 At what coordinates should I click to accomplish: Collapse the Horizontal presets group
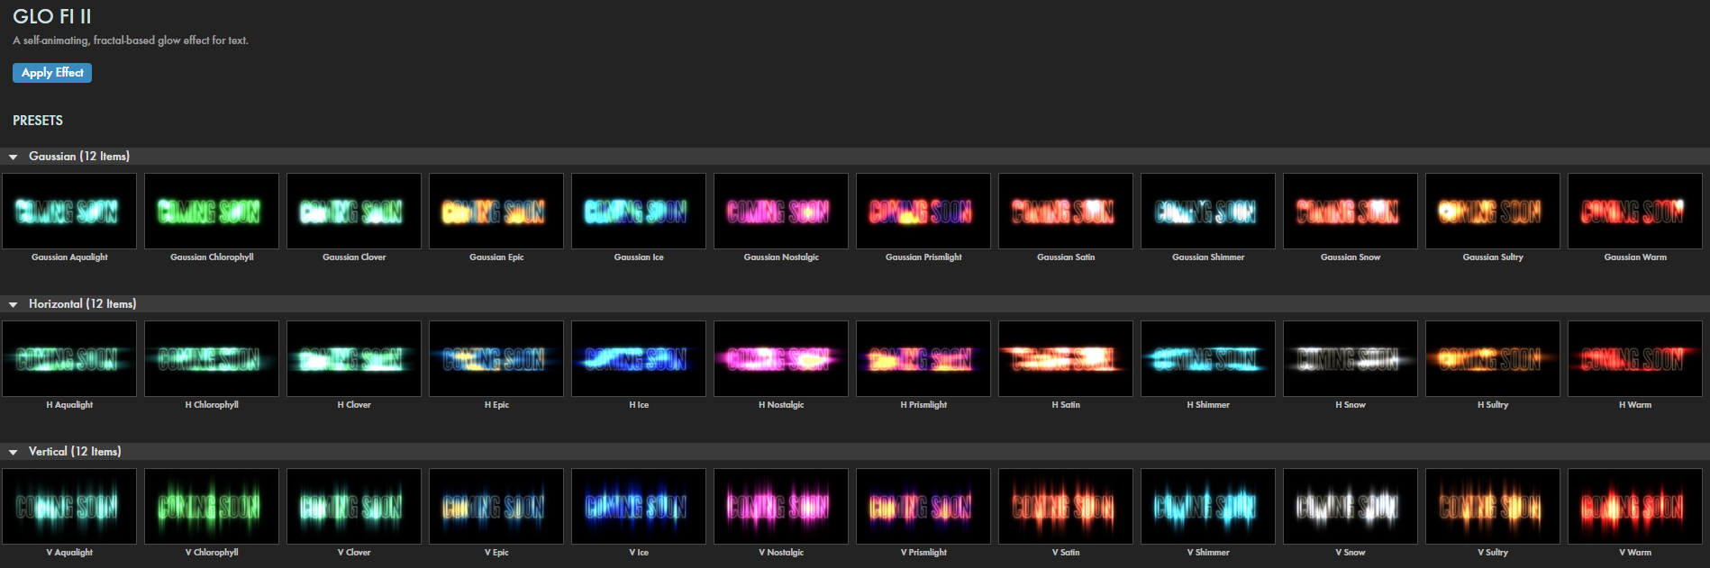14,304
